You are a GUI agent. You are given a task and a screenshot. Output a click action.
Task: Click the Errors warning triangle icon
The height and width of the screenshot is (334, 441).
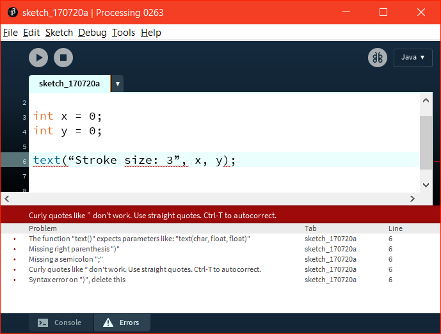click(108, 322)
